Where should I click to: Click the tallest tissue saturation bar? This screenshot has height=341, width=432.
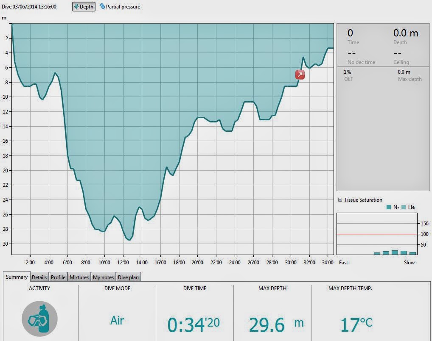coord(395,252)
